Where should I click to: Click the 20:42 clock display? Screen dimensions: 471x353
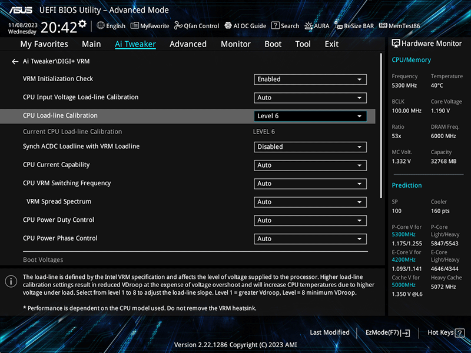59,28
